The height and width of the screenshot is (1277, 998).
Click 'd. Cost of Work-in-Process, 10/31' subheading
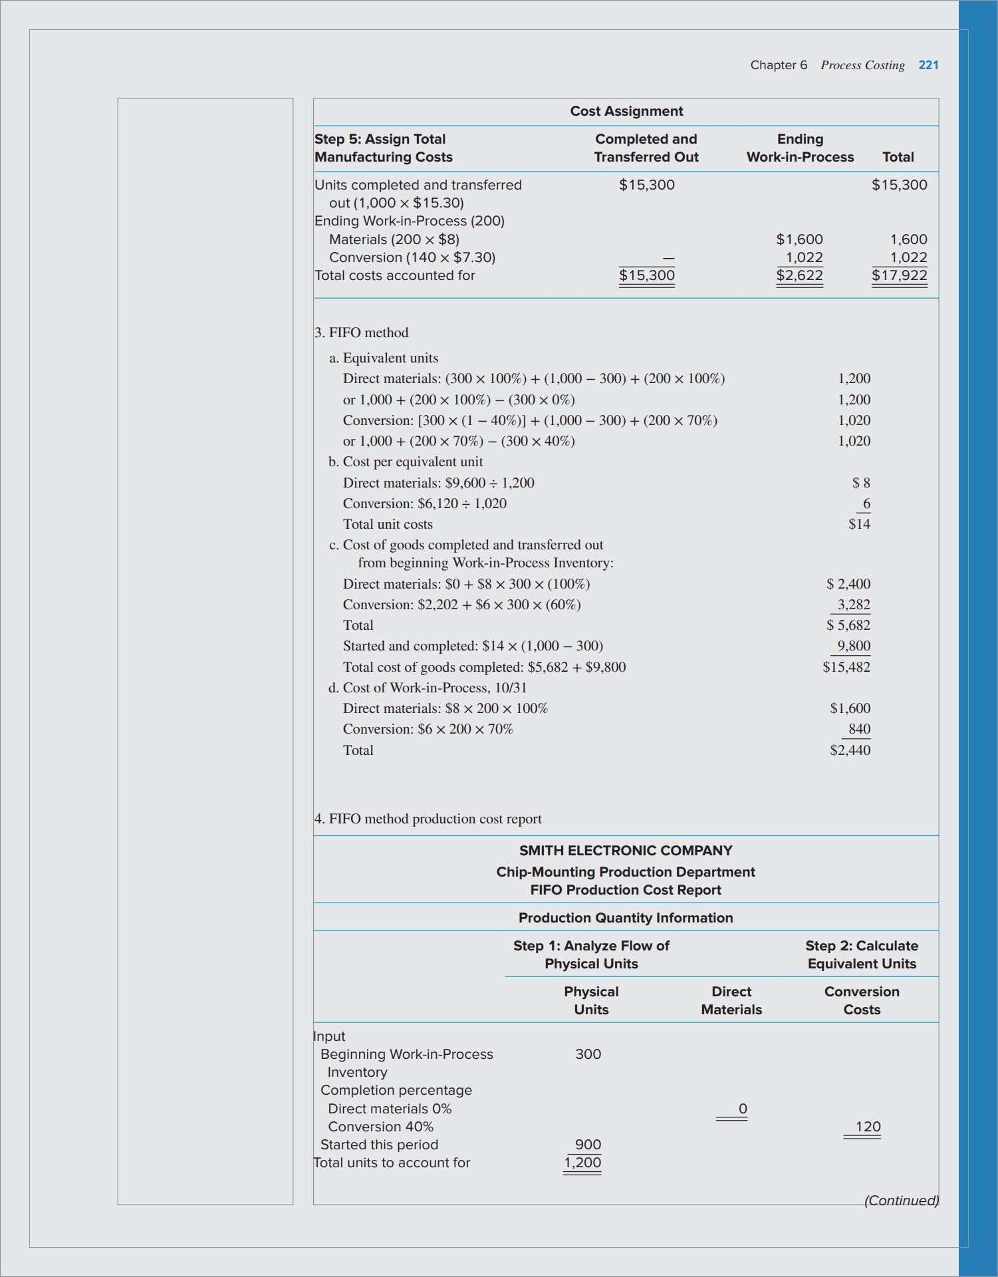[428, 688]
